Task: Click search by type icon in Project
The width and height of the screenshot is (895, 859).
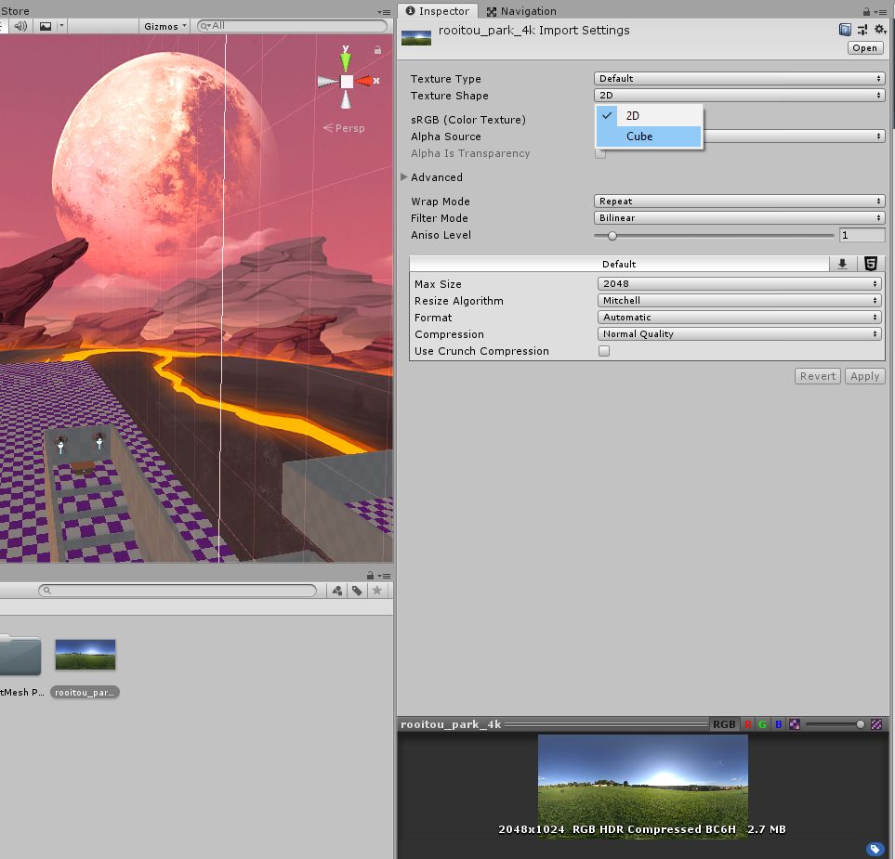Action: [336, 591]
